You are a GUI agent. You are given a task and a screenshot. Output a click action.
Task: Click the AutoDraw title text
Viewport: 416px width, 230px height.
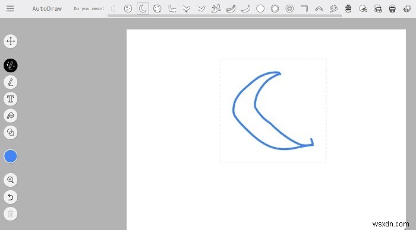click(47, 9)
